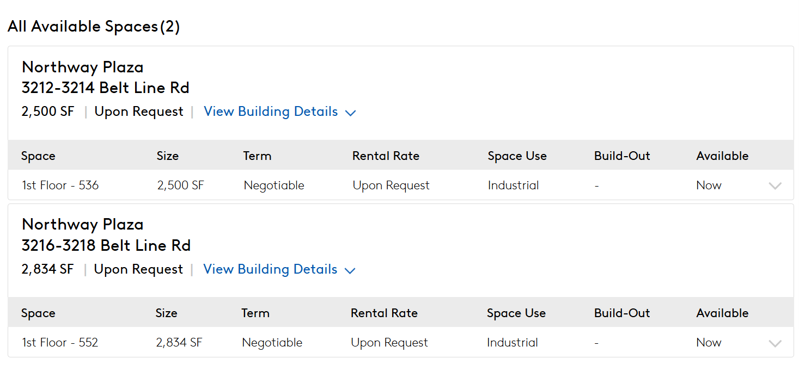Select the 1st Floor - 536 space row

coord(401,185)
